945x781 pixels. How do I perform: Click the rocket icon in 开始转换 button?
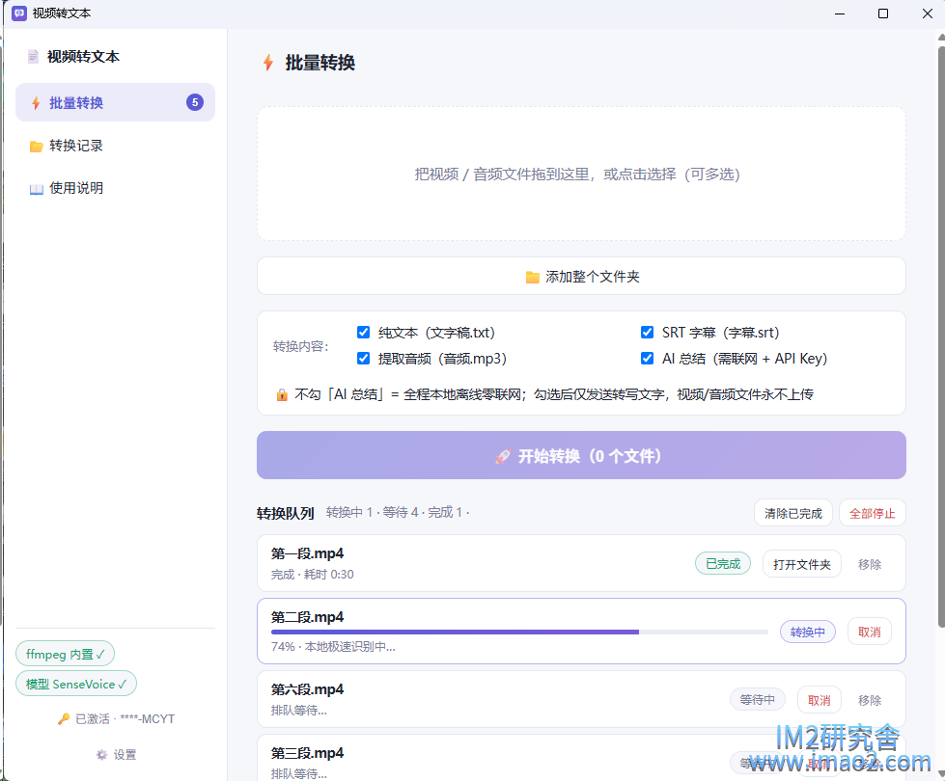(x=503, y=456)
